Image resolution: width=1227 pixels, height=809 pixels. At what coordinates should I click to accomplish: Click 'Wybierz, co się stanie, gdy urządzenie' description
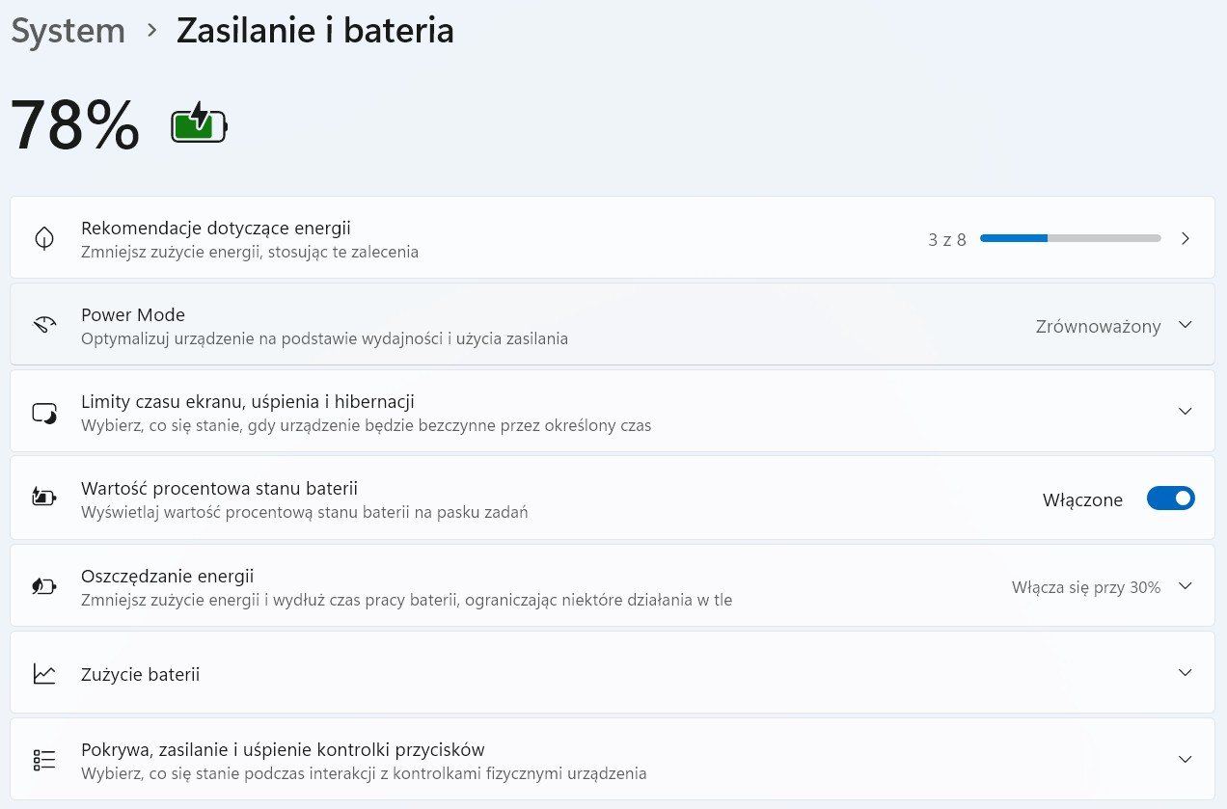pyautogui.click(x=367, y=425)
